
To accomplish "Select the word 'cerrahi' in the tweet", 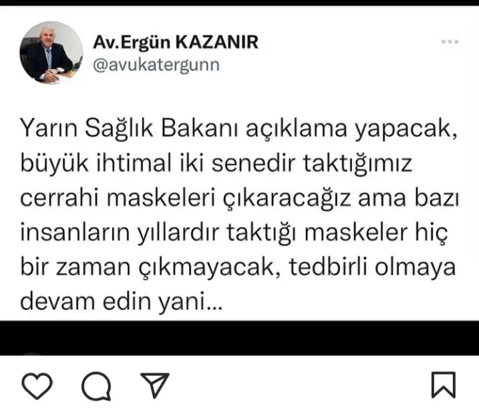I will pos(59,198).
